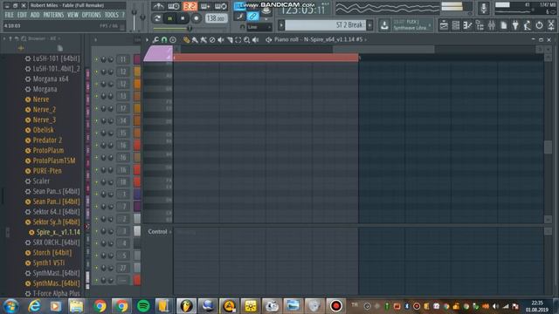
Task: Click the Tempo tapper icon
Action: (528, 25)
